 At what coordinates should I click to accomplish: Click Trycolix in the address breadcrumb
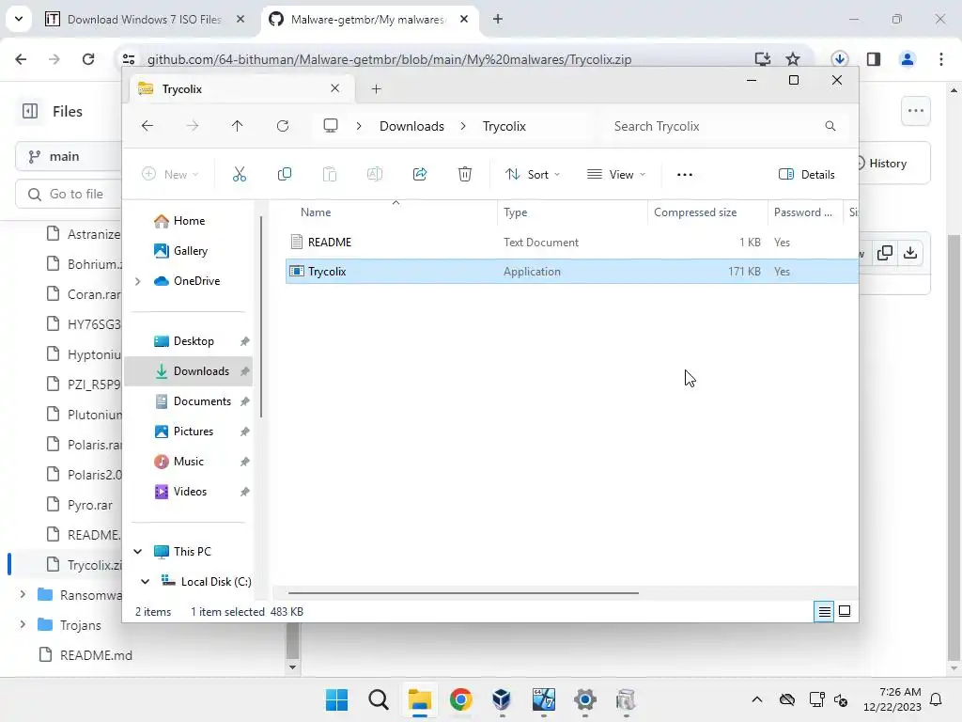(504, 126)
